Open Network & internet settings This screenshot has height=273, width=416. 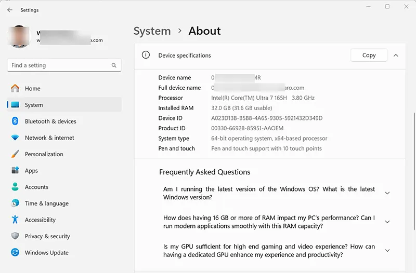coord(64,138)
